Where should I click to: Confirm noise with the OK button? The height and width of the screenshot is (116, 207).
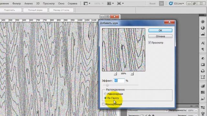160,30
